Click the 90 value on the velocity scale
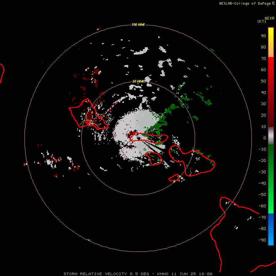 tap(263, 36)
